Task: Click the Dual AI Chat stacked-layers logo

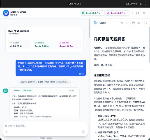Action: pos(6,13)
